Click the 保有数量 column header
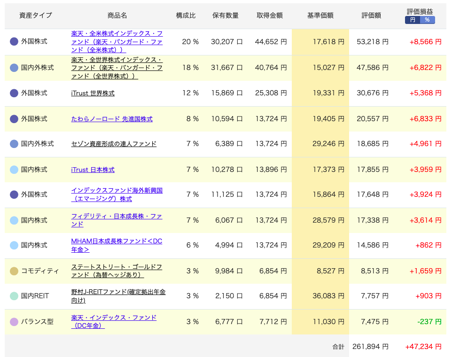 tap(226, 16)
